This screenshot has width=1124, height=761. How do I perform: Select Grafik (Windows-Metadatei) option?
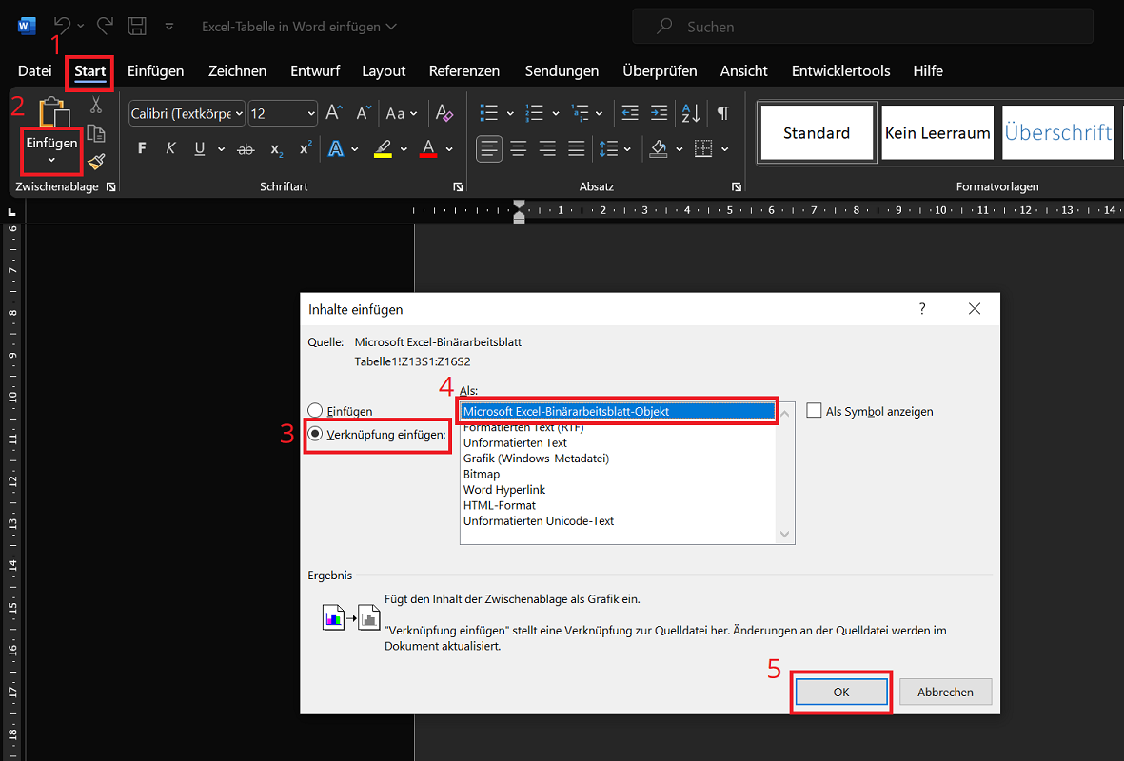(x=536, y=459)
